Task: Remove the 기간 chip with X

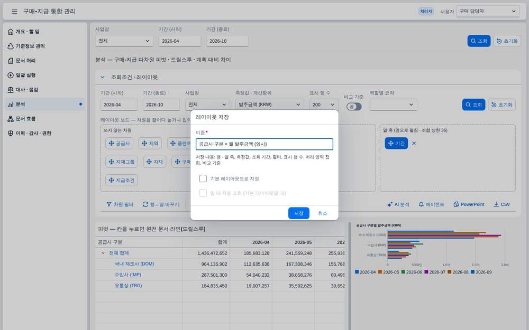Action: [x=414, y=143]
